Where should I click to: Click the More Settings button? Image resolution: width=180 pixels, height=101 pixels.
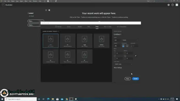118,68
